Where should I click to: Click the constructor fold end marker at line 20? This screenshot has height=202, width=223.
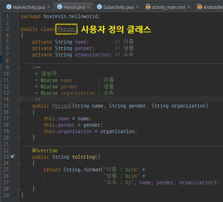(x=19, y=138)
